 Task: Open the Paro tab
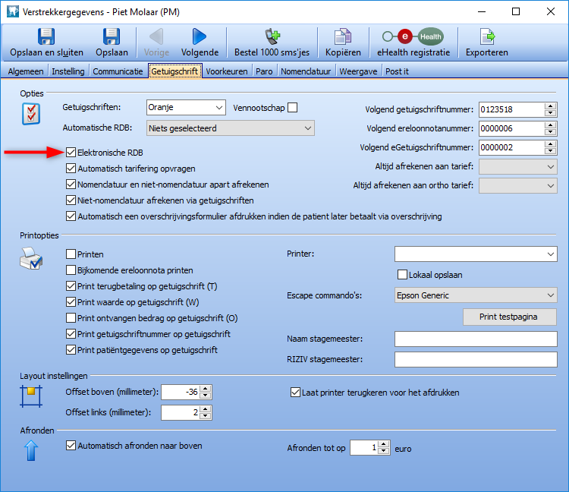264,71
